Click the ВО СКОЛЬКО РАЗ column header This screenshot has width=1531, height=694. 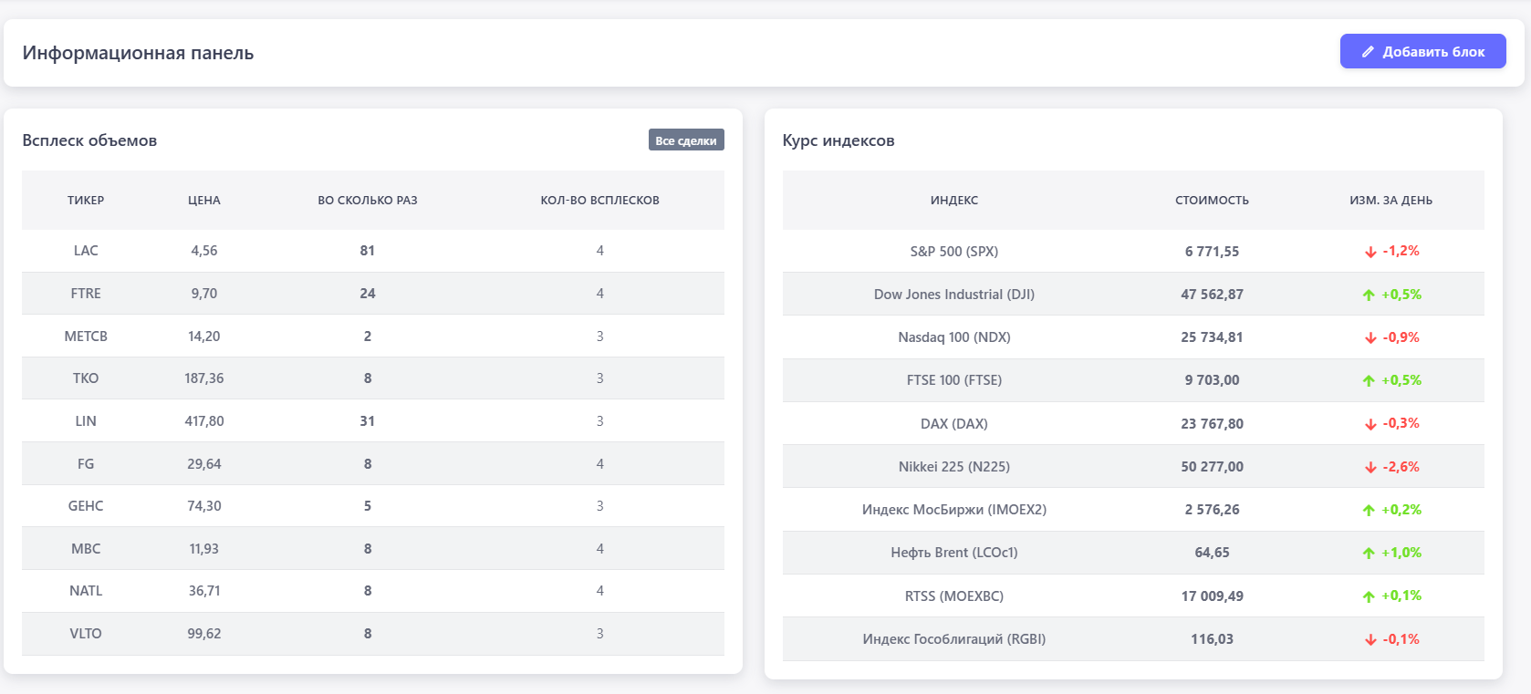tap(367, 201)
